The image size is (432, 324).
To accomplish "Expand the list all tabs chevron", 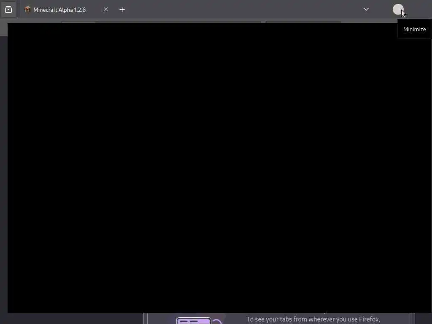I will 366,9.
